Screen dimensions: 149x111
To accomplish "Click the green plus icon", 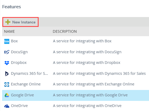I will 8,22.
